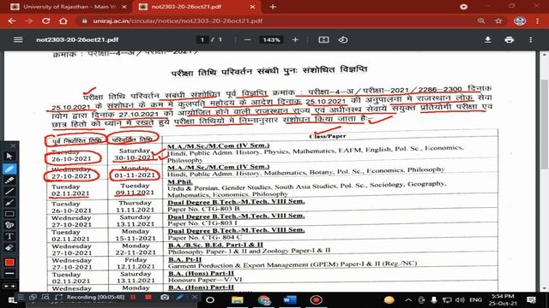Select the cursor pointer annotation tool

coord(9,156)
